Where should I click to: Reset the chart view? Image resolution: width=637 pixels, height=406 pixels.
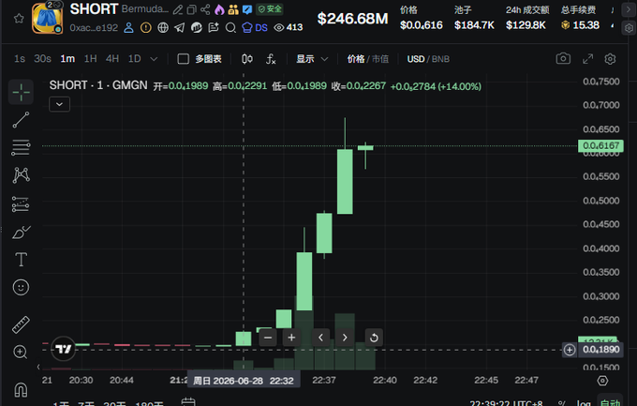click(x=374, y=338)
